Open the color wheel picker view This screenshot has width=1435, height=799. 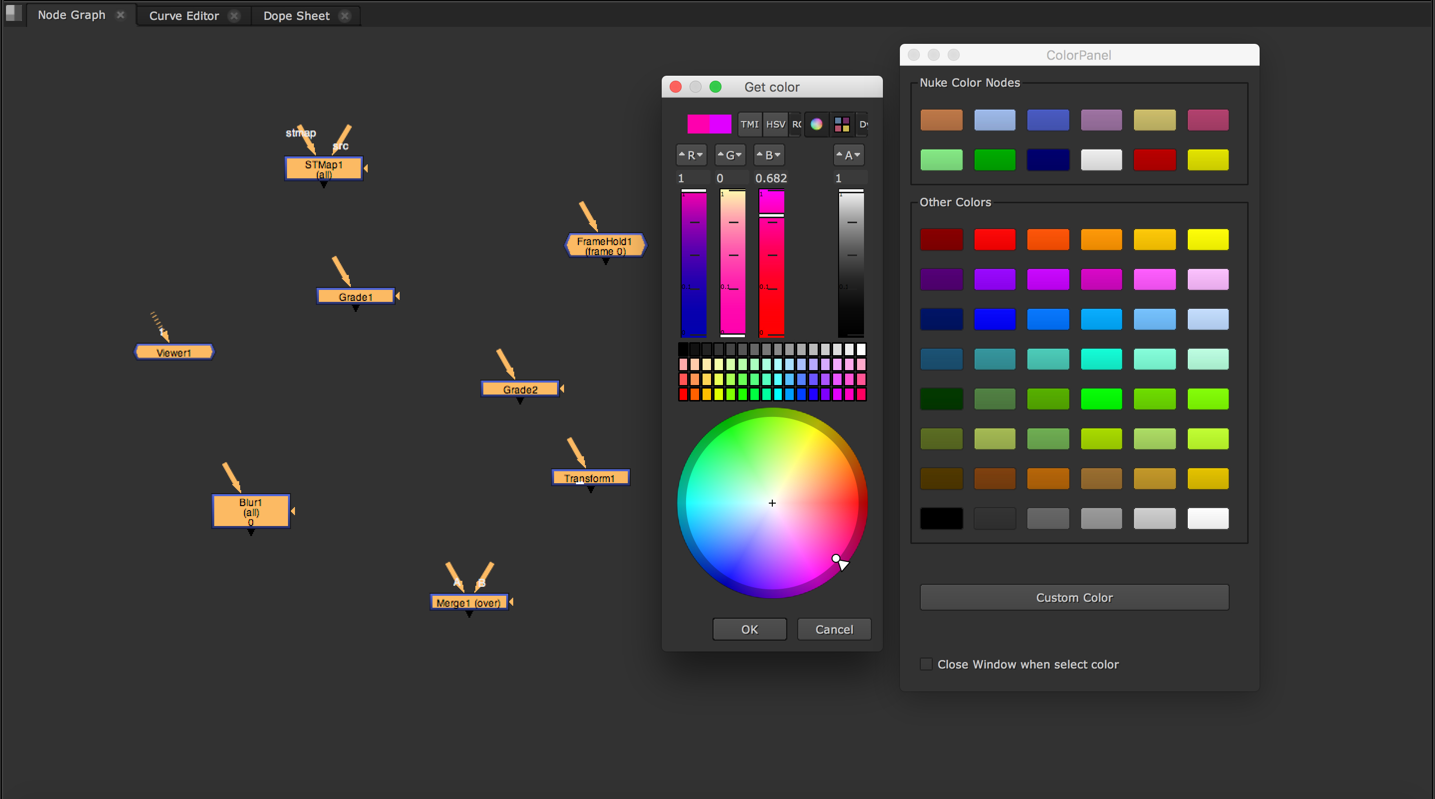[816, 124]
